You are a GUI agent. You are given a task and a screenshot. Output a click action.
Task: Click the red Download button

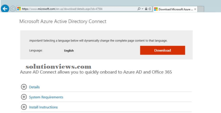tap(162, 50)
